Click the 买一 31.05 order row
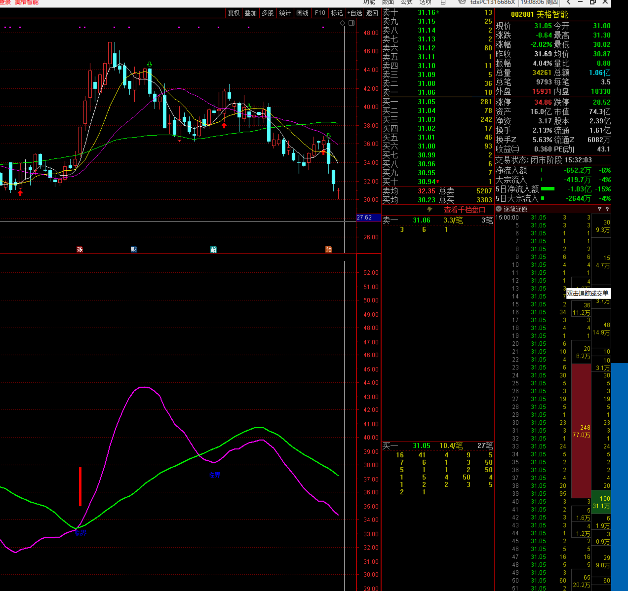The image size is (628, 591). click(x=437, y=102)
